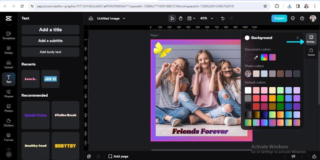Open the Upload panel icon
The height and width of the screenshot is (160, 320).
9,65
